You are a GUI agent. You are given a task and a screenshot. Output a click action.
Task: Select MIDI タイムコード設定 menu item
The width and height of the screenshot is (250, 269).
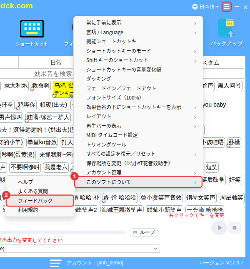[x=139, y=135]
